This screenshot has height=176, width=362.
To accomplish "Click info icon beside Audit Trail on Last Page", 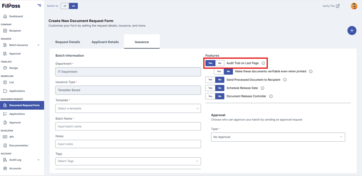I will [263, 63].
